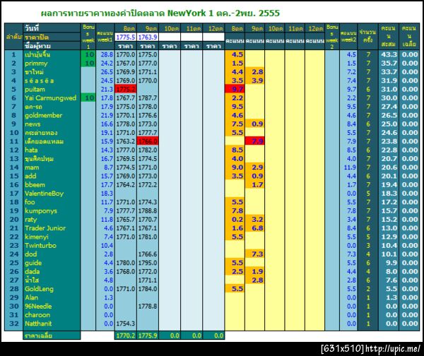Select price 1766.6 in dod's row

pyautogui.click(x=148, y=254)
